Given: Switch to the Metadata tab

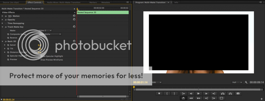Looking at the screenshot, I should 106,3.
